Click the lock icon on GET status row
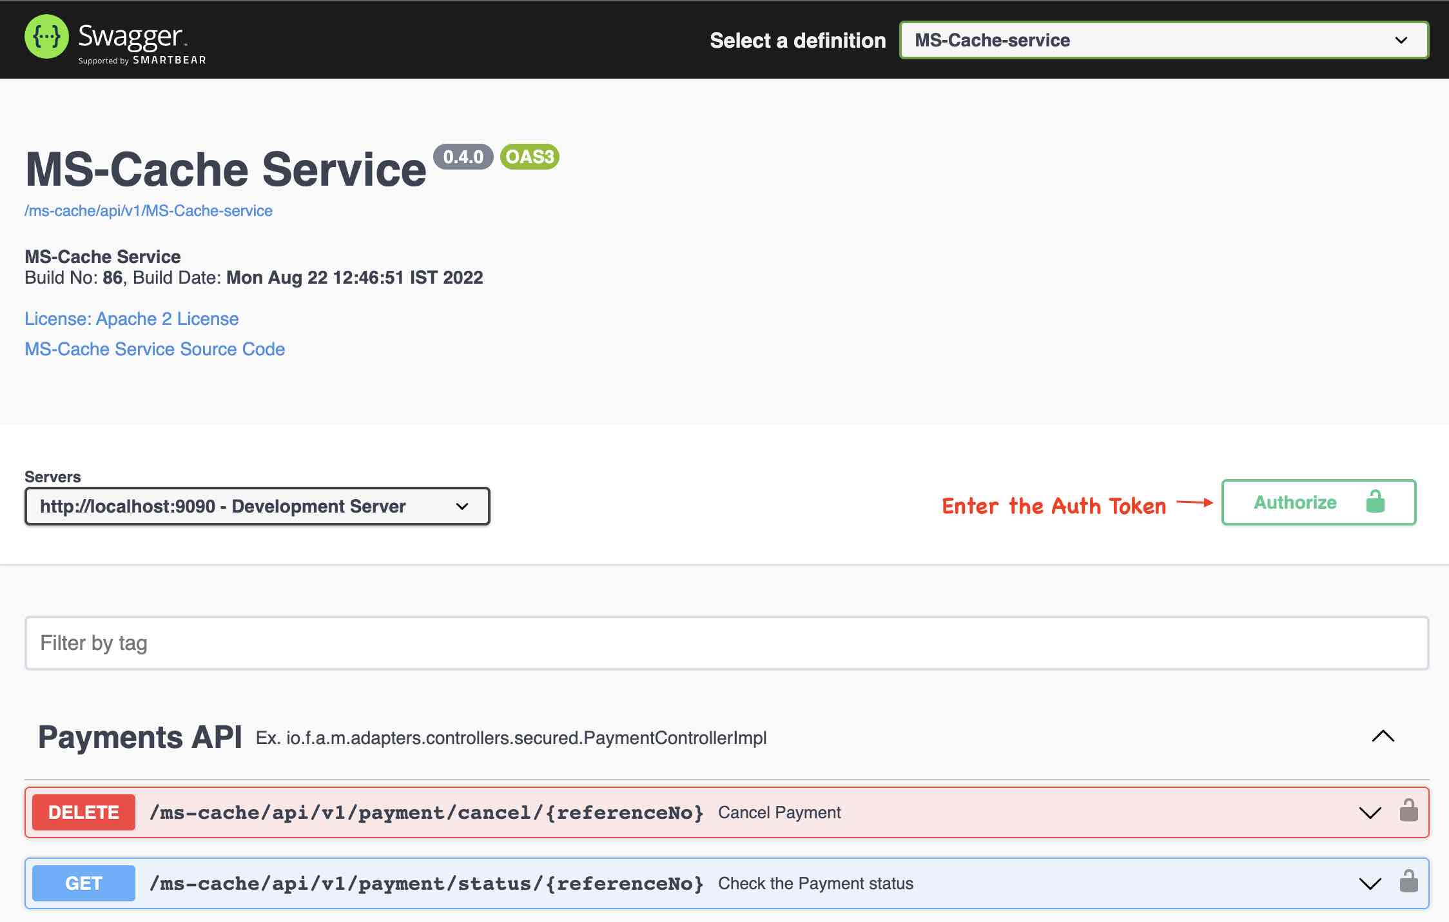The height and width of the screenshot is (922, 1449). click(x=1408, y=882)
